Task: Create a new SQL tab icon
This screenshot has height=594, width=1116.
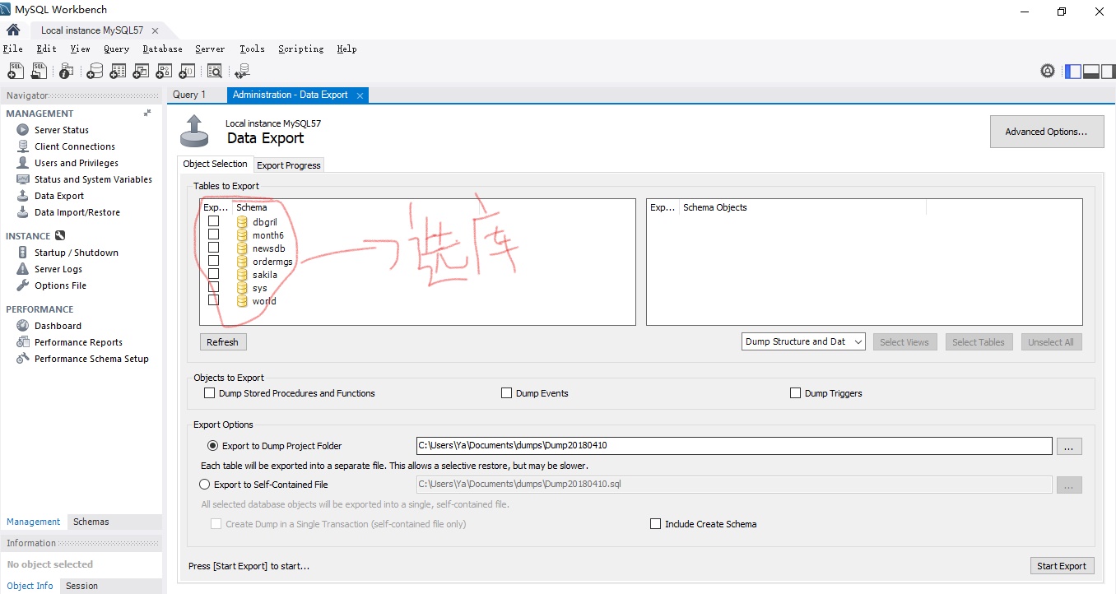Action: [15, 71]
